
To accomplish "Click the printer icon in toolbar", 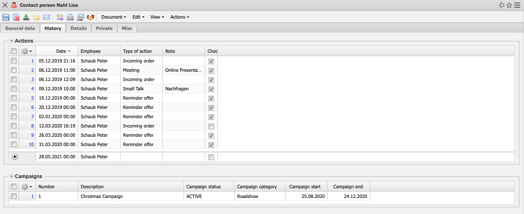I will coord(70,17).
